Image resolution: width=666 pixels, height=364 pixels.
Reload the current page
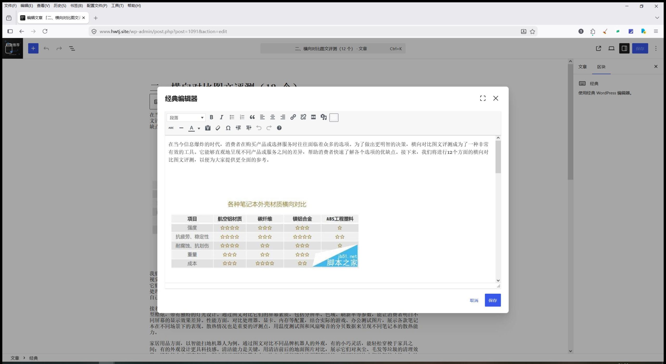point(45,31)
